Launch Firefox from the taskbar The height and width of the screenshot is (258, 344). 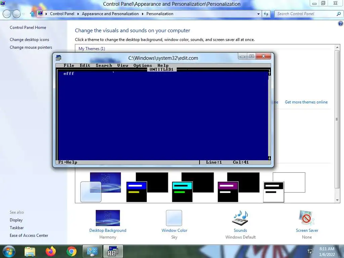(x=51, y=251)
